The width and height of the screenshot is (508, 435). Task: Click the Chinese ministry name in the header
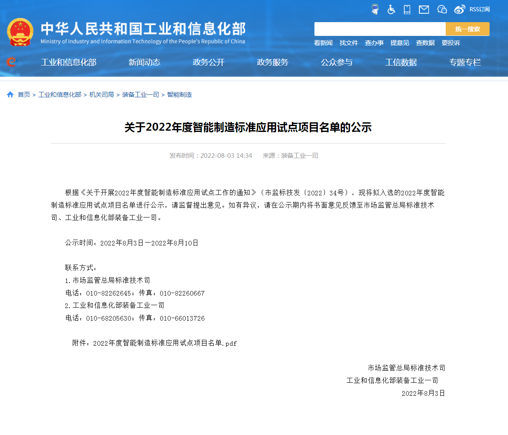(143, 29)
